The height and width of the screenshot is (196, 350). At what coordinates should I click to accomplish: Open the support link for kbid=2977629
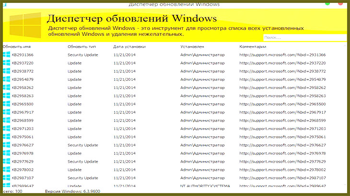tap(282, 162)
